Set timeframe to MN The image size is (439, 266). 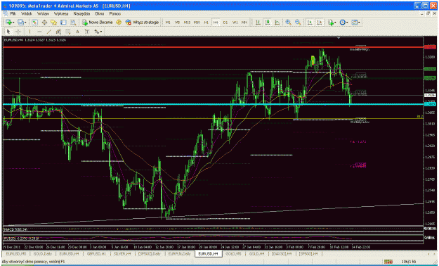pyautogui.click(x=244, y=23)
